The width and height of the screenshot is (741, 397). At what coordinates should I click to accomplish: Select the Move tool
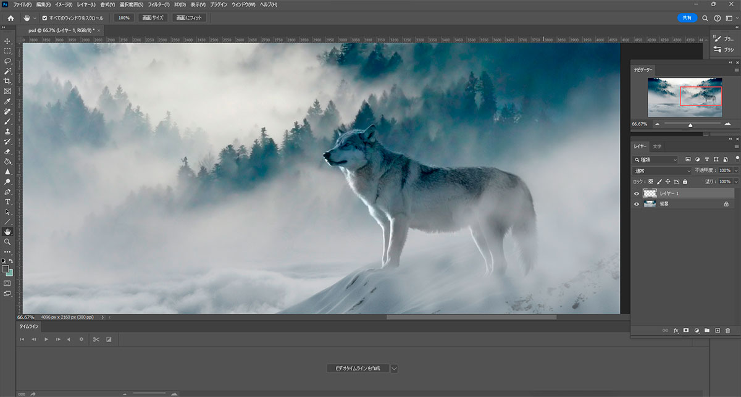(7, 41)
